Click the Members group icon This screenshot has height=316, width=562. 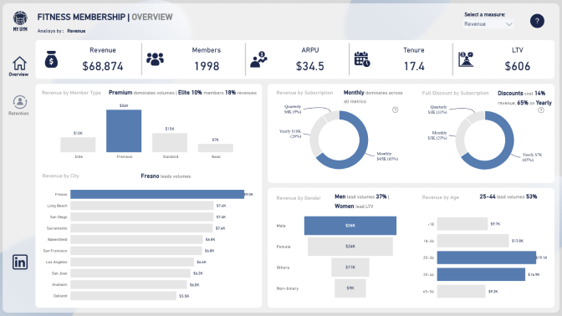coord(156,59)
